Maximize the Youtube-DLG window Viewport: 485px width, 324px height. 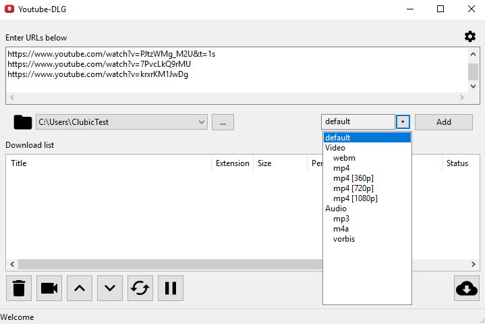pyautogui.click(x=440, y=9)
